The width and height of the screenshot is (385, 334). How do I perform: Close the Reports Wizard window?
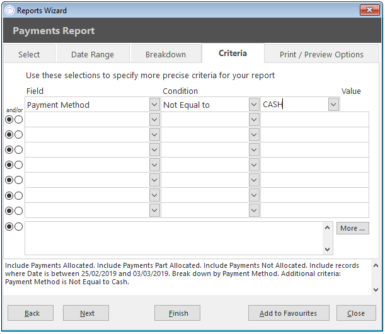pyautogui.click(x=369, y=10)
